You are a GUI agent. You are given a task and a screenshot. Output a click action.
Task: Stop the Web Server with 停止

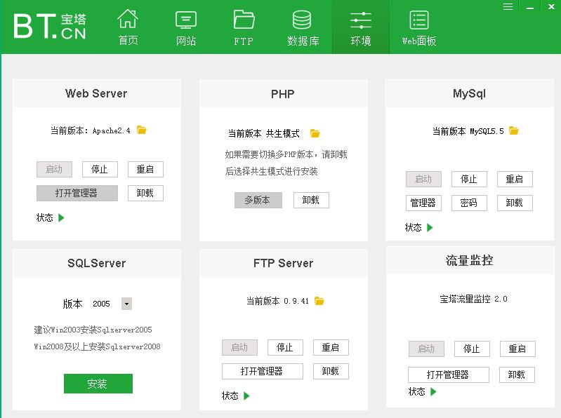click(100, 169)
